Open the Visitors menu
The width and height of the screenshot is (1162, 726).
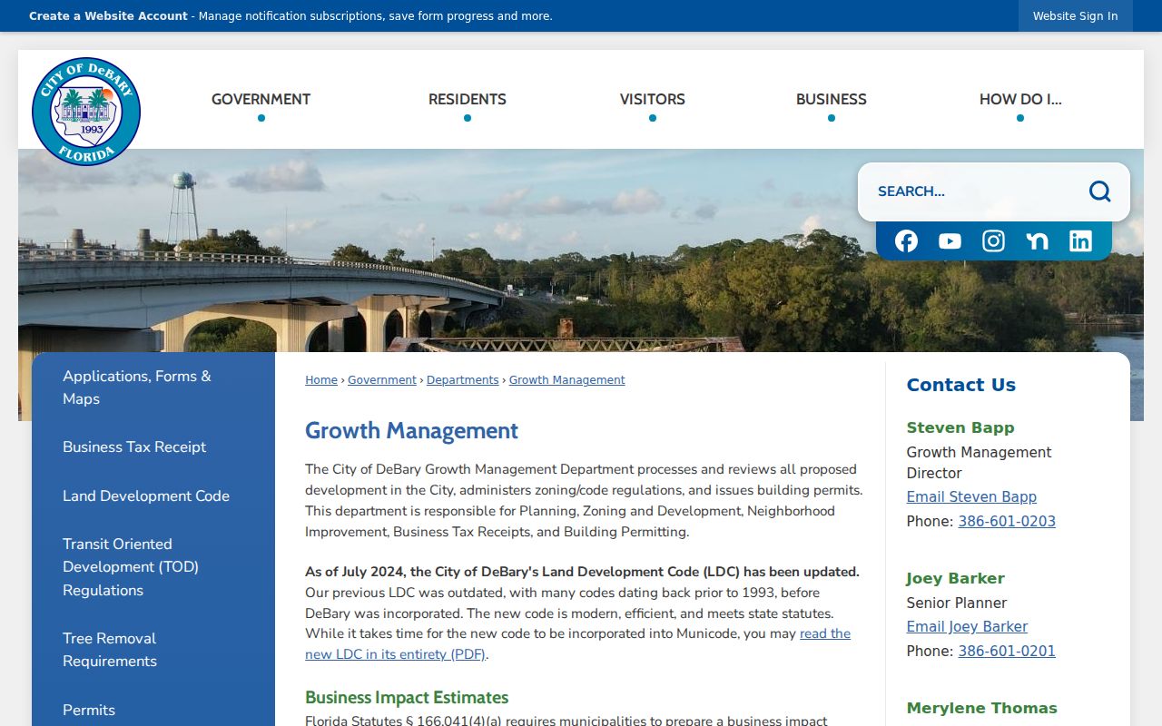(653, 99)
